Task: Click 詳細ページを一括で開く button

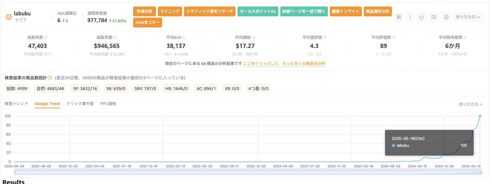Action: coord(304,11)
